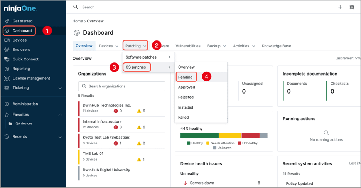The width and height of the screenshot is (361, 188).
Task: Click the red error icon for Kyoto Test Lab
Action: point(116,143)
